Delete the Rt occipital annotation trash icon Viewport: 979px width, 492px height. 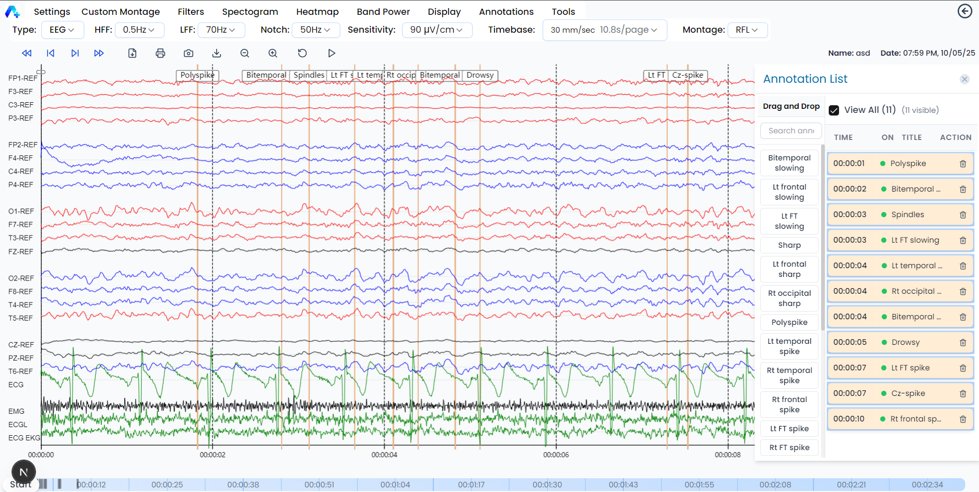point(963,292)
